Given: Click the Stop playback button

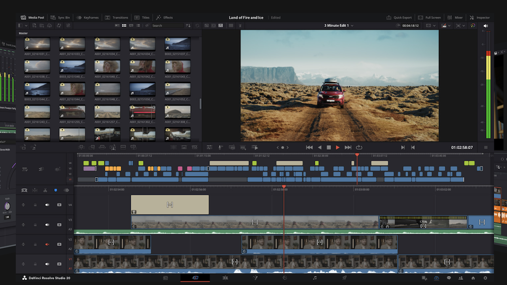Looking at the screenshot, I should click(329, 148).
